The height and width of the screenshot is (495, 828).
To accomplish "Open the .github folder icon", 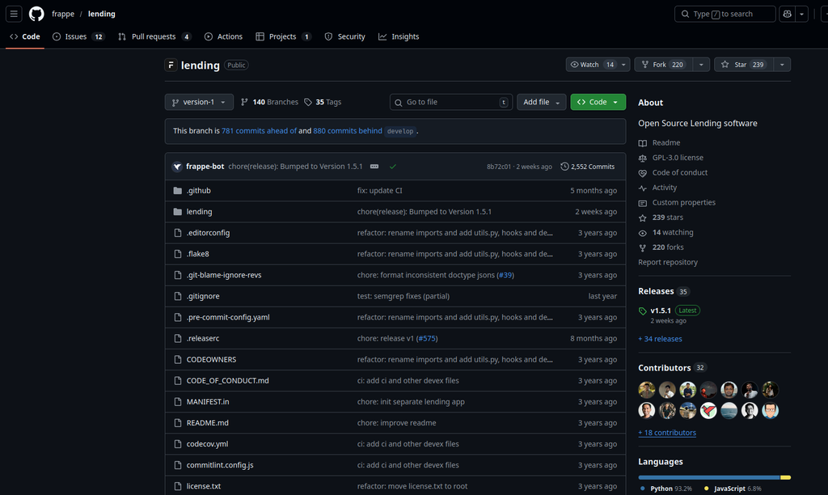I will click(x=178, y=191).
